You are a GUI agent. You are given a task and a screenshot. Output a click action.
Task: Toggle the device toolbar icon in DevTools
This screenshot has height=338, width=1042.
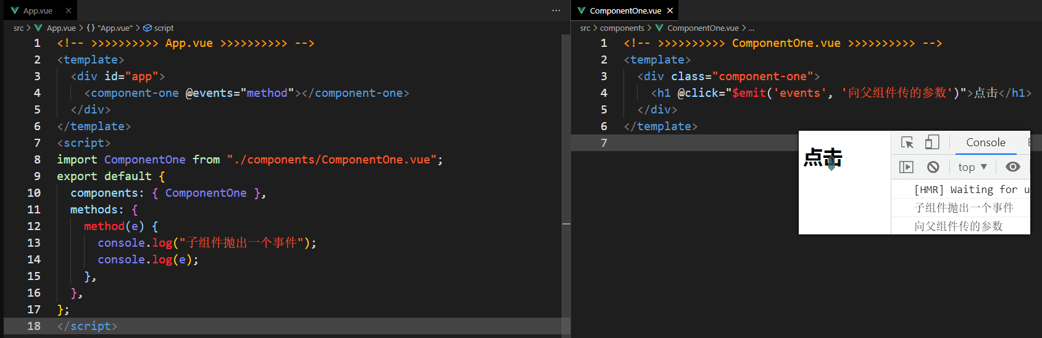932,142
